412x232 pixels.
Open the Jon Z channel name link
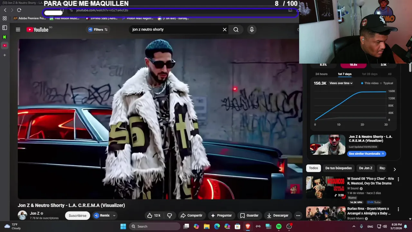(35, 213)
